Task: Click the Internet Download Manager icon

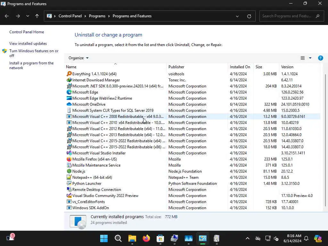Action: coord(69,80)
